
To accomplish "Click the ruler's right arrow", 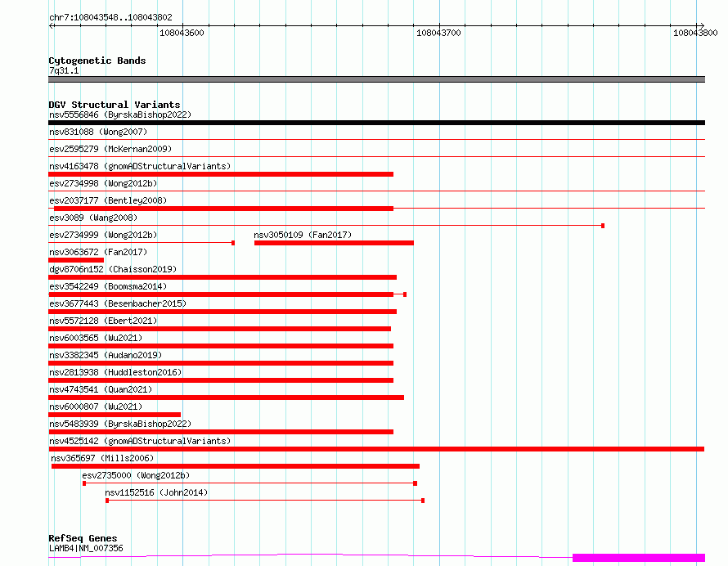I will (x=702, y=25).
